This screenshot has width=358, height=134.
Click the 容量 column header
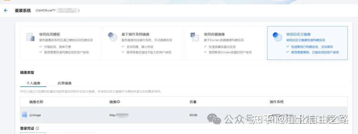point(193,102)
